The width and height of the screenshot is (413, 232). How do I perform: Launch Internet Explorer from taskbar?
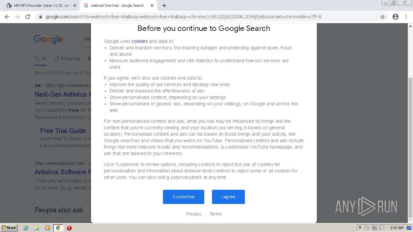[x=26, y=228]
